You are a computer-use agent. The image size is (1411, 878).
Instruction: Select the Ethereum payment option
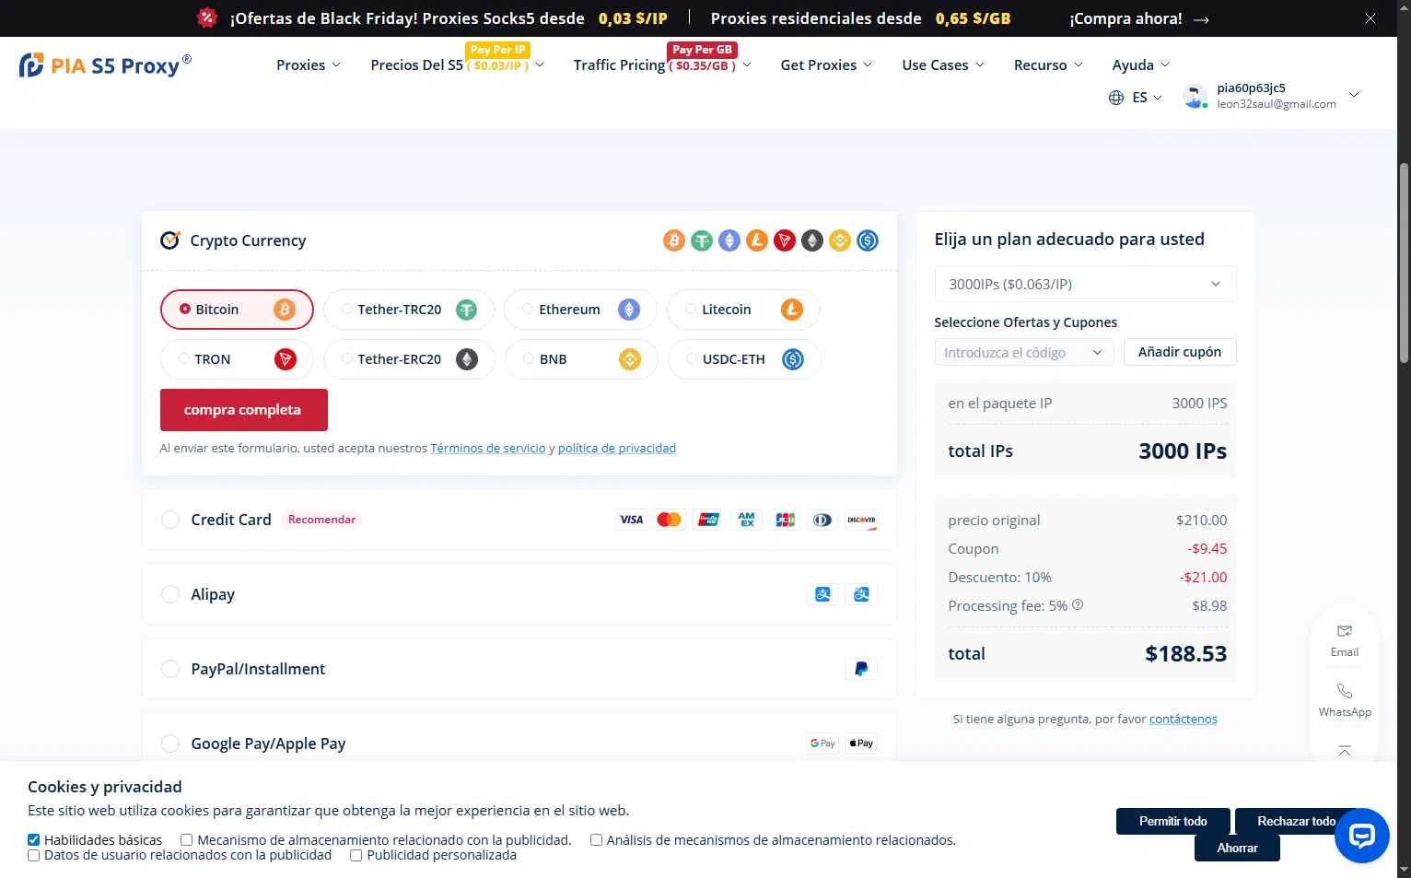pos(580,310)
